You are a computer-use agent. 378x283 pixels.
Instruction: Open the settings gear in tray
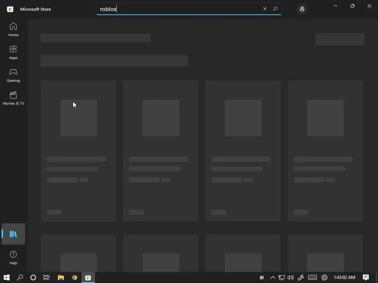coord(324,277)
